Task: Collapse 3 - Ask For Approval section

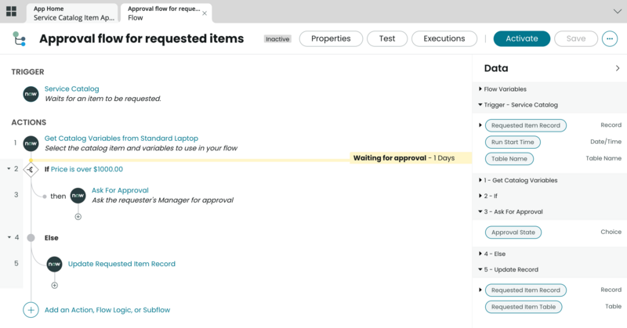Action: click(480, 211)
